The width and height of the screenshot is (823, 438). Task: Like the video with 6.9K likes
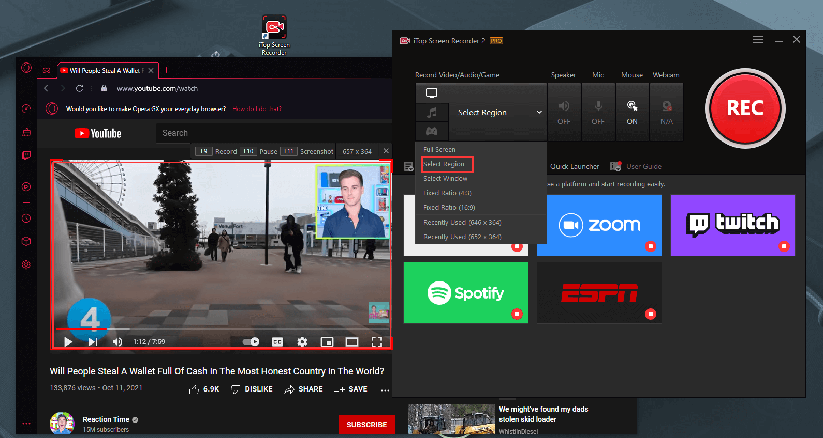click(x=204, y=389)
